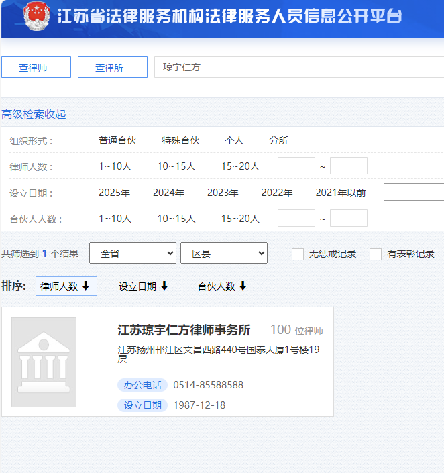Click the law firm placeholder building image
This screenshot has width=444, height=473.
(44, 362)
